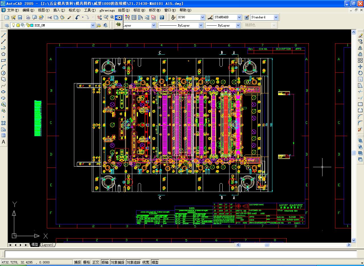The height and width of the screenshot is (266, 364).
Task: Save the drawing with the floppy disk icon
Action: pos(20,17)
